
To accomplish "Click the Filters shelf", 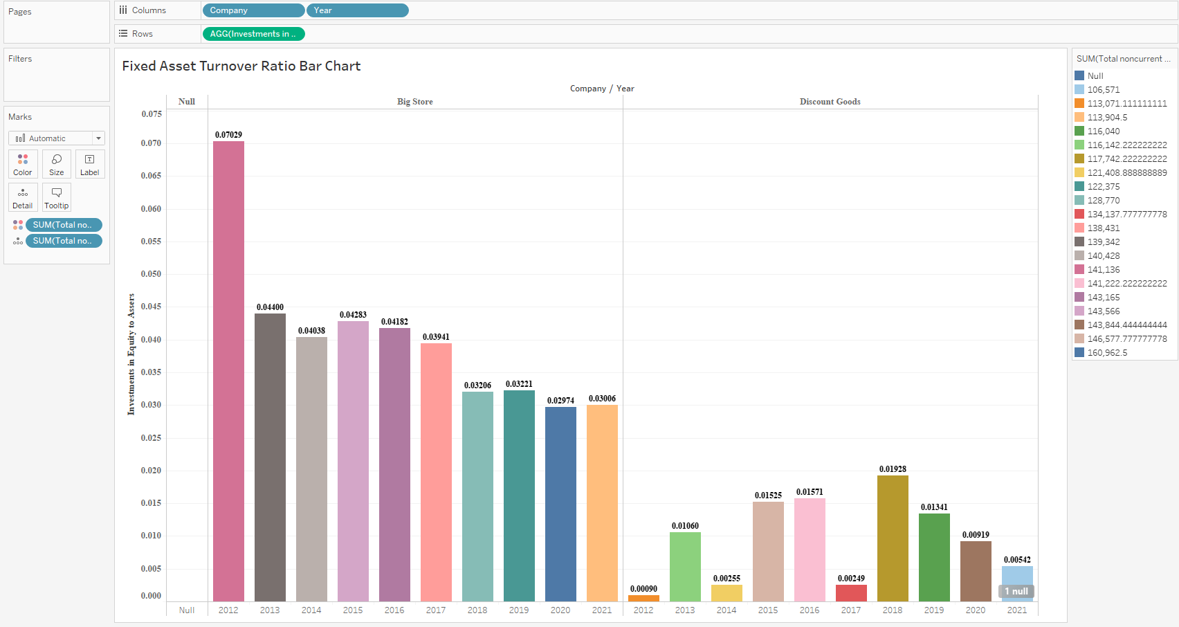I will (57, 75).
